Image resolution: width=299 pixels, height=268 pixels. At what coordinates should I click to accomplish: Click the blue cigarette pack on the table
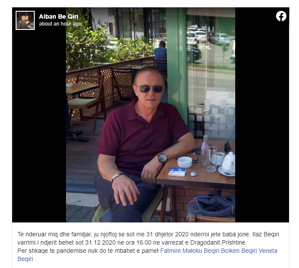pos(177,172)
